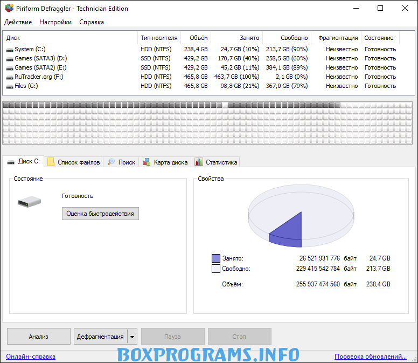Click the 238,4 GB size cell for System (C:)
The width and height of the screenshot is (418, 363).
coord(196,50)
